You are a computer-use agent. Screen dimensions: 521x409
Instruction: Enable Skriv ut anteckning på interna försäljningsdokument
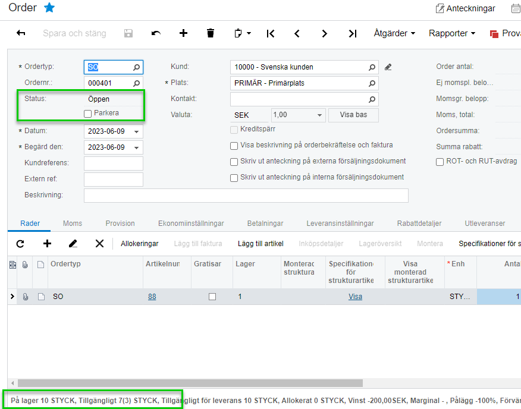pos(234,178)
